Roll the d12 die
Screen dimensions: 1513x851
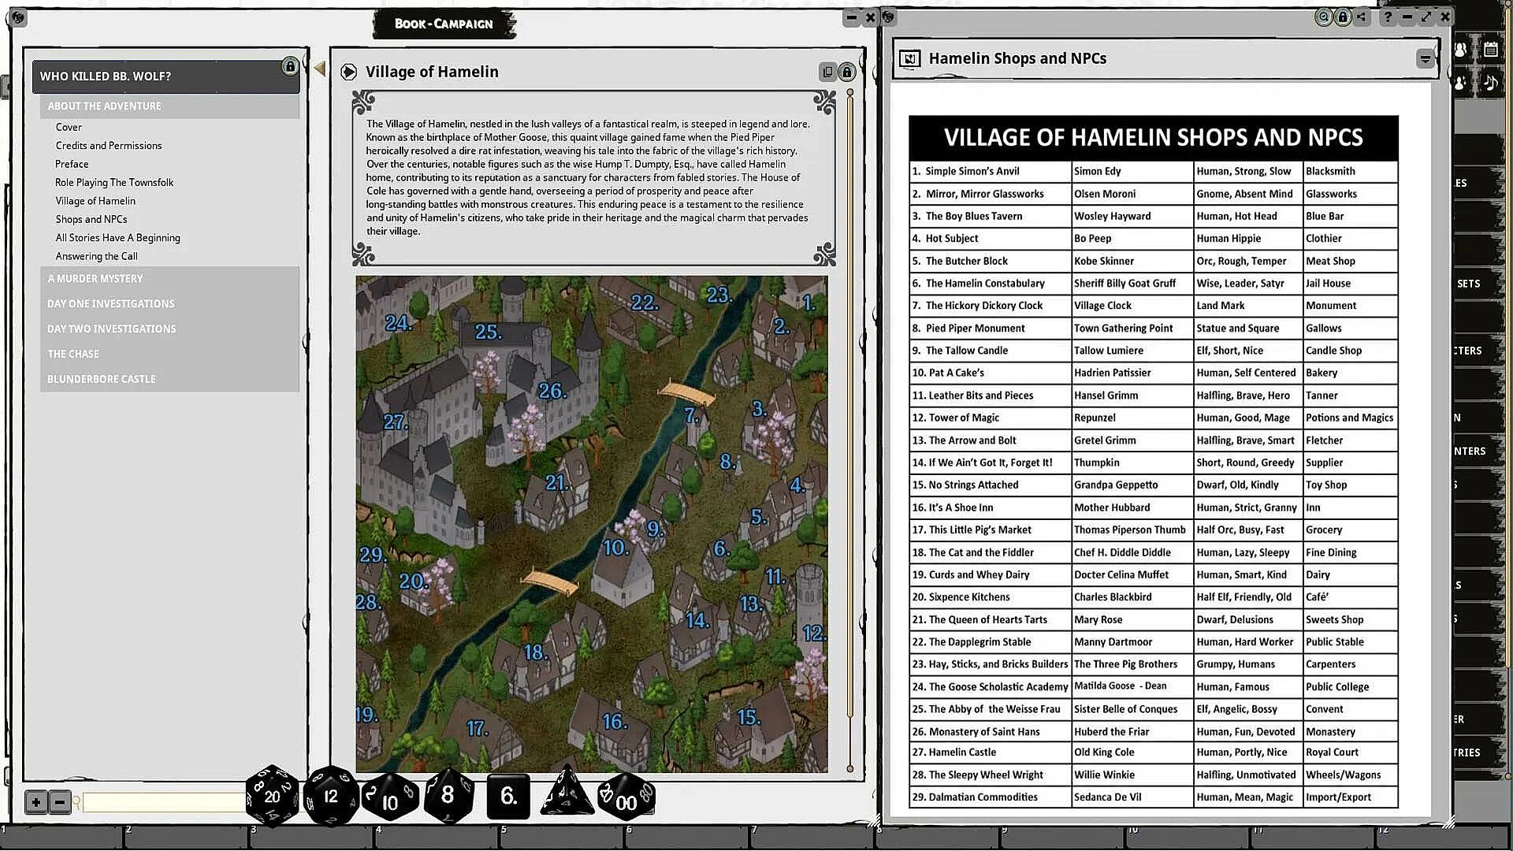[x=331, y=796]
